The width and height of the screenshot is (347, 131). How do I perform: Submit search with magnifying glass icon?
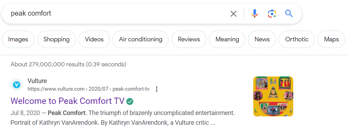click(x=289, y=14)
